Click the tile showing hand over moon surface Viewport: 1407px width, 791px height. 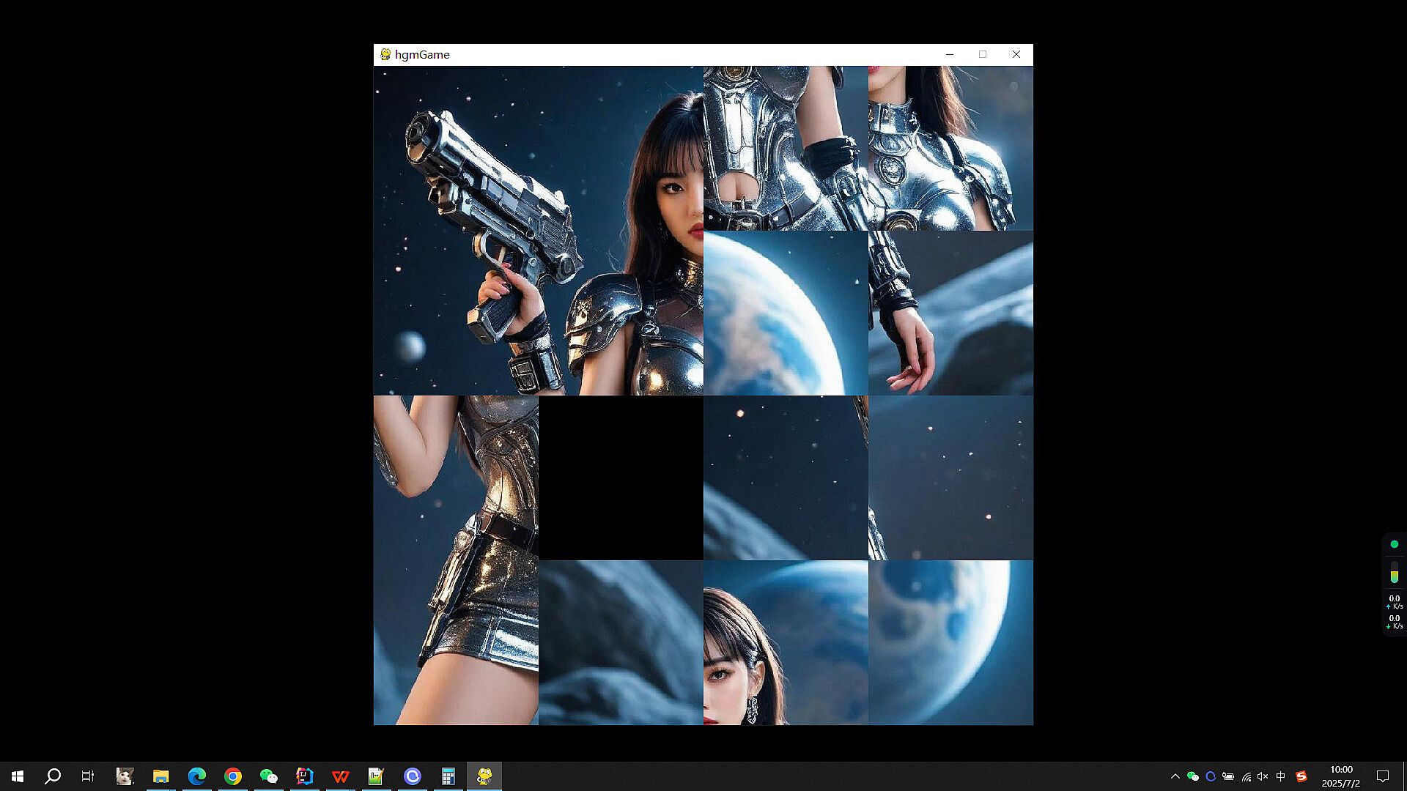(x=950, y=313)
